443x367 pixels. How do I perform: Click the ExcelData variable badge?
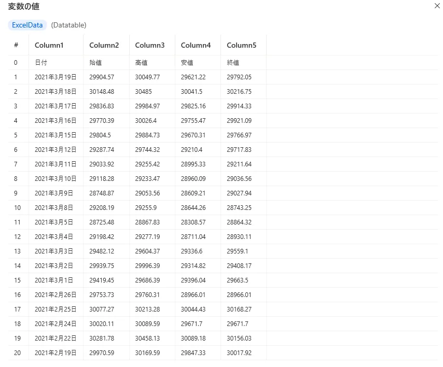pyautogui.click(x=27, y=25)
